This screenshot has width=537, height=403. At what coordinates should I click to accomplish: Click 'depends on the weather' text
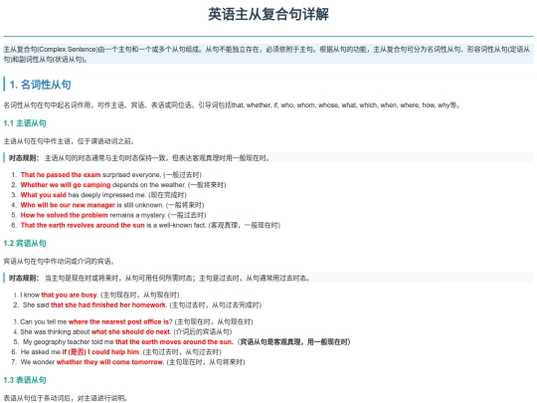(149, 185)
